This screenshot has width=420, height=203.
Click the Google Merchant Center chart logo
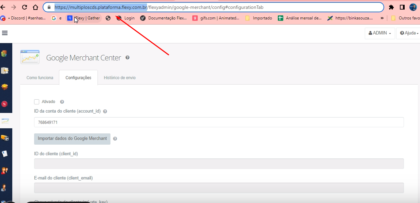pos(30,57)
